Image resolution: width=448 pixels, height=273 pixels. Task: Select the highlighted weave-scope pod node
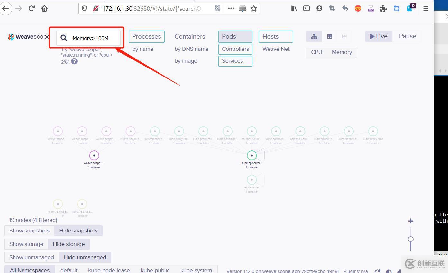click(94, 156)
